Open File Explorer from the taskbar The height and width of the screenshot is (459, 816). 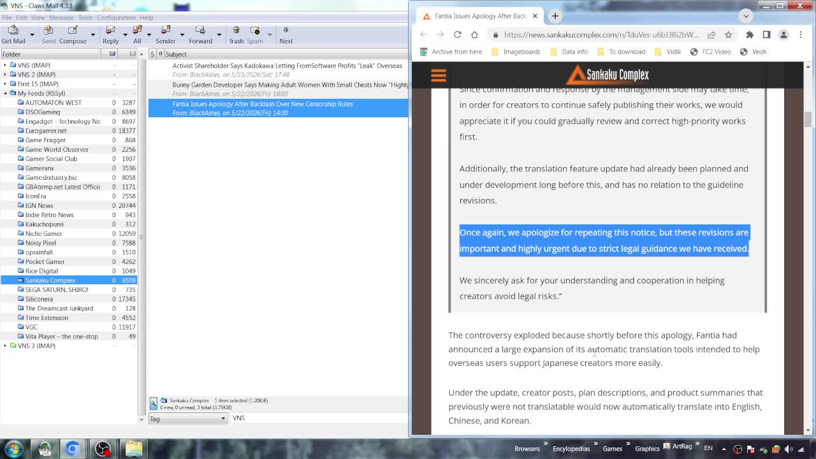(x=133, y=449)
